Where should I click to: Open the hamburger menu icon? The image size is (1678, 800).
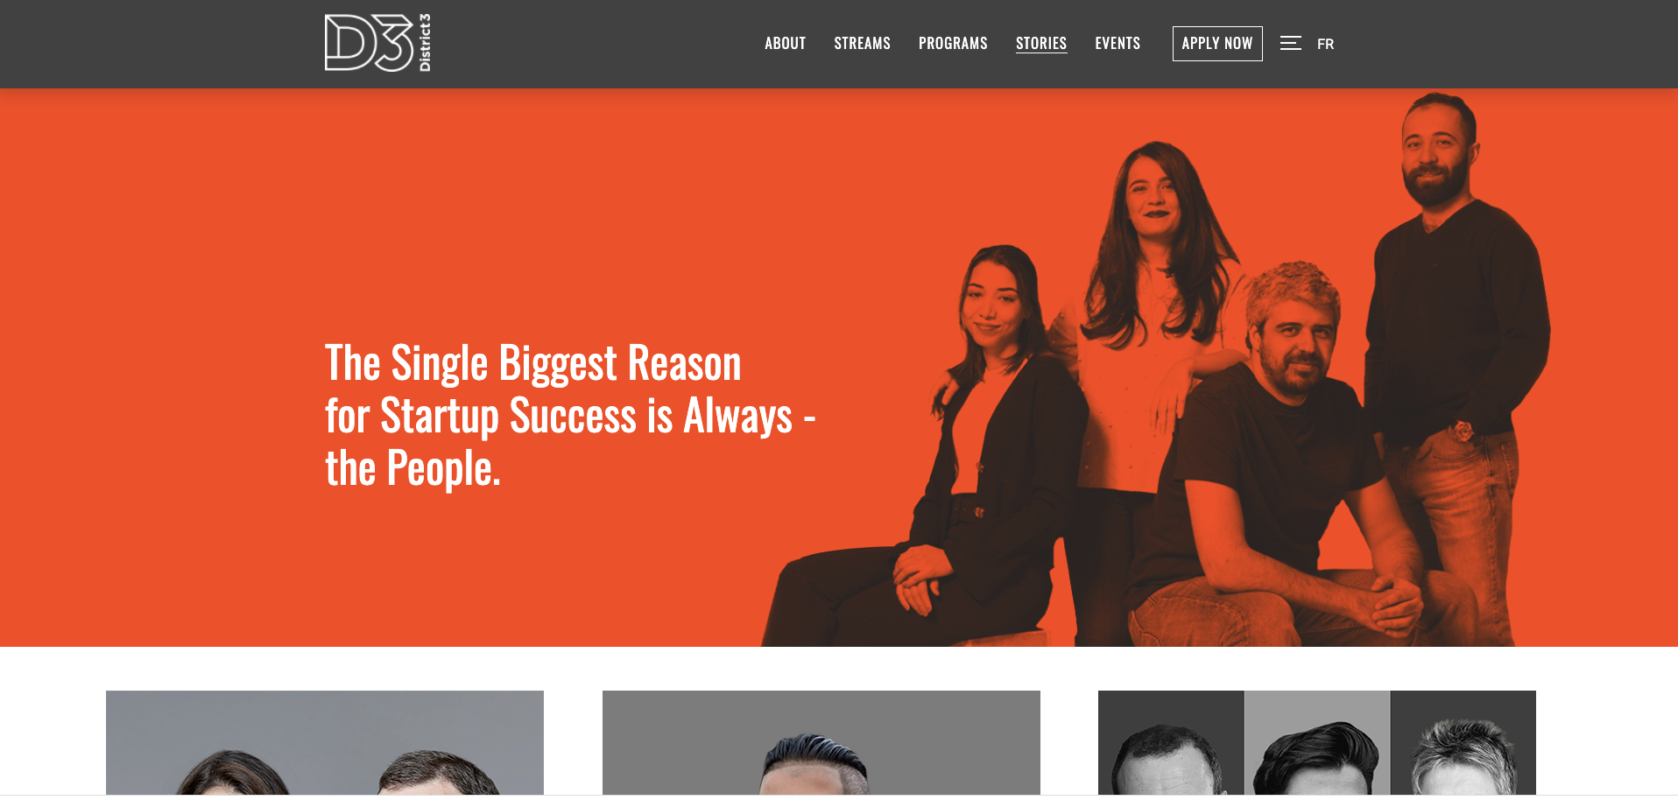(x=1290, y=43)
